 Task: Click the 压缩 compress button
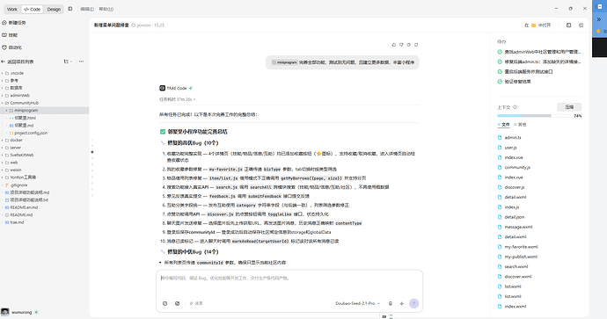[x=569, y=107]
